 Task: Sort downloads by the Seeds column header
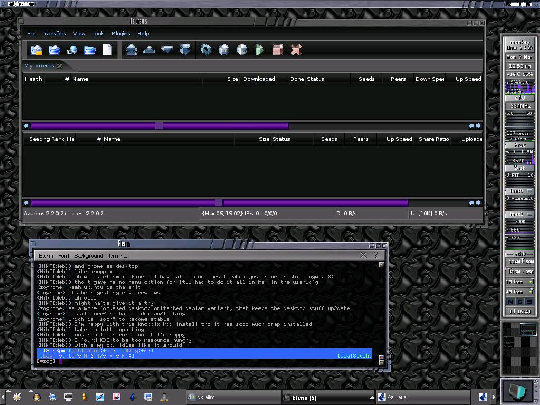pyautogui.click(x=367, y=79)
